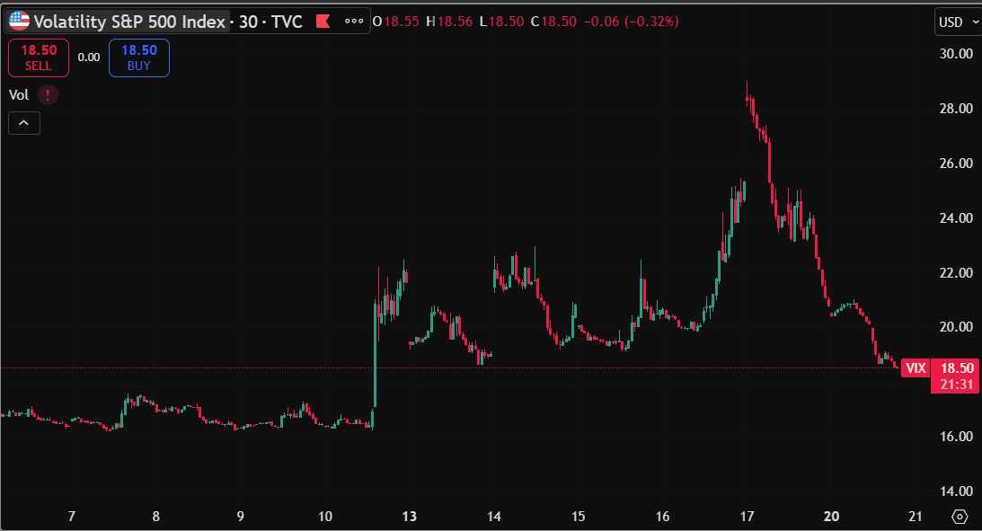Click the Vol indicator error warning icon

click(48, 95)
